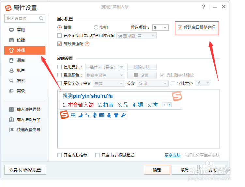Click the search magnifier icon in settings search
The width and height of the screenshot is (245, 187).
[x=41, y=19]
